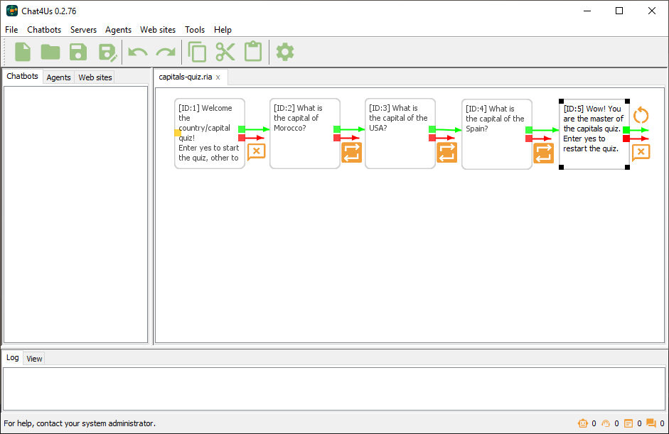Click the Cut scissors icon
This screenshot has height=434, width=669.
coord(225,52)
